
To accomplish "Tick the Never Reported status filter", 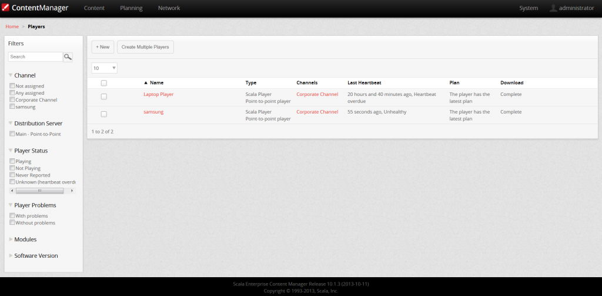I will coord(12,175).
